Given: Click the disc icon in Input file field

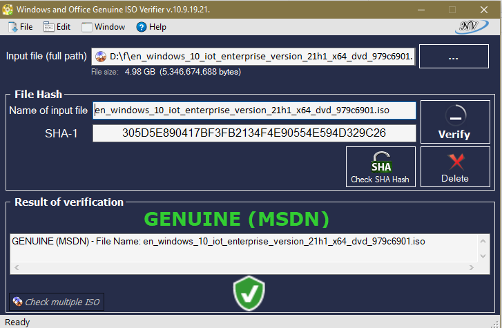Looking at the screenshot, I should coord(101,57).
